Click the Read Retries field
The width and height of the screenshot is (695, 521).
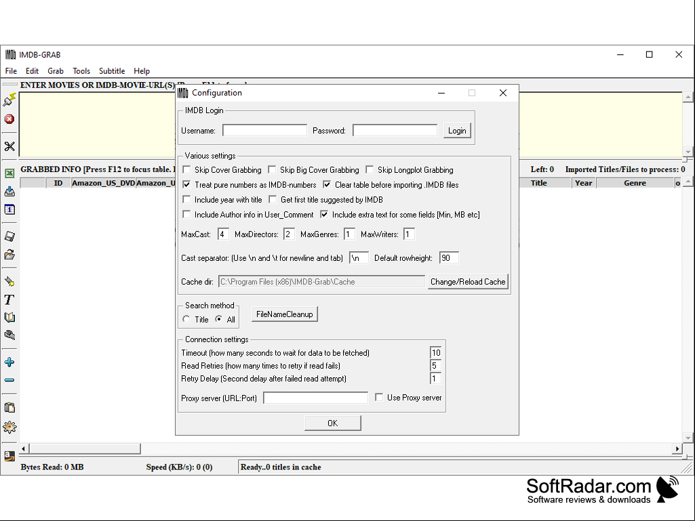(436, 365)
